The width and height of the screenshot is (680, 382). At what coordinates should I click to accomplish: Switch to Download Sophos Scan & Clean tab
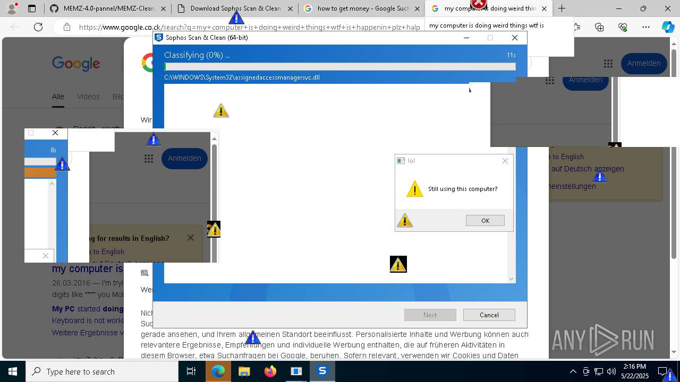(234, 8)
